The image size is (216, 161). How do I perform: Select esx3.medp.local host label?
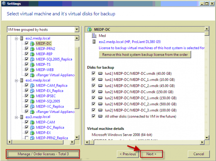click(38, 117)
